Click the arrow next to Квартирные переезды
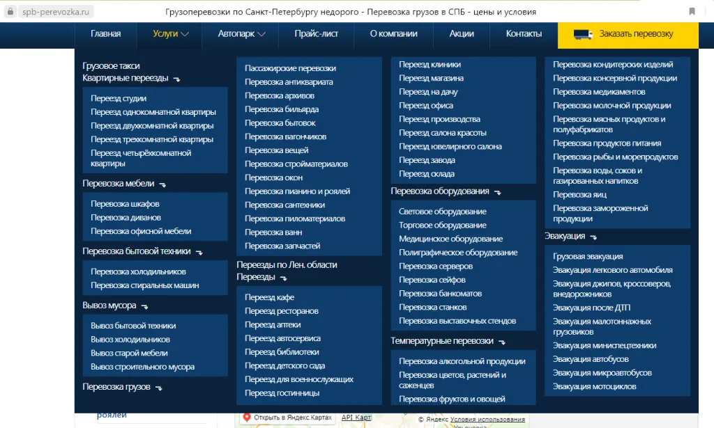The height and width of the screenshot is (428, 714). click(176, 79)
